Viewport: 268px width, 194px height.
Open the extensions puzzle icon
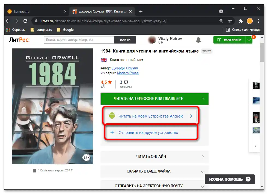click(x=241, y=21)
